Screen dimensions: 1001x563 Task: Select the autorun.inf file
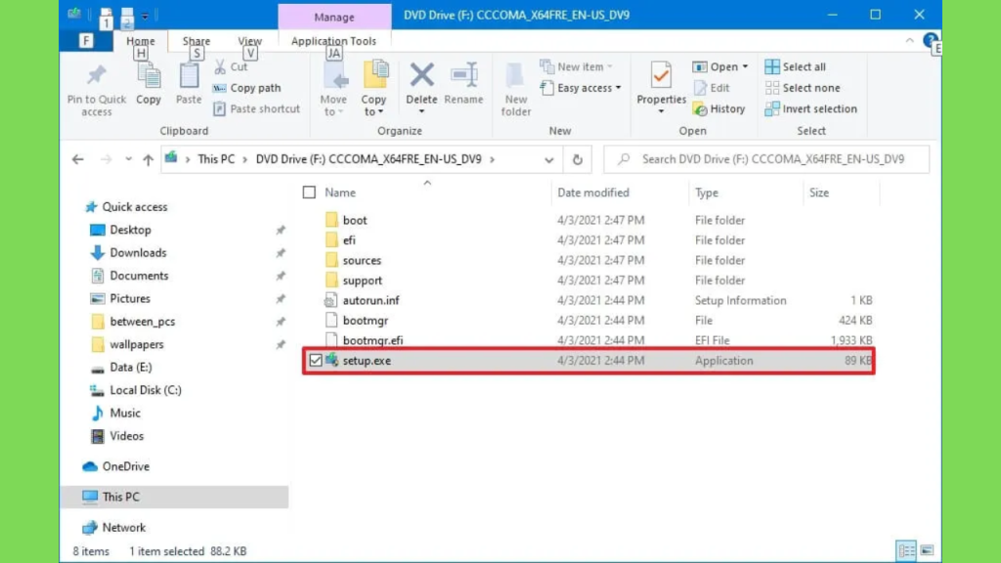point(370,301)
